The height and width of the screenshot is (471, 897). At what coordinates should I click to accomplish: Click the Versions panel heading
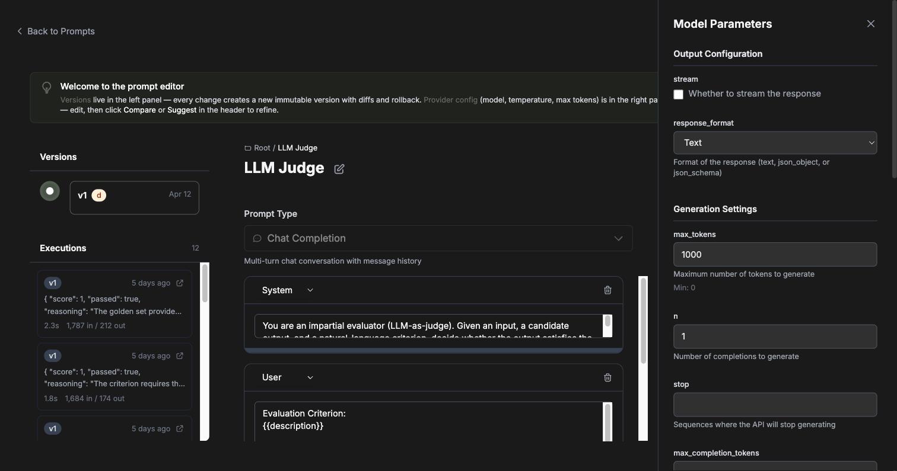tap(58, 157)
